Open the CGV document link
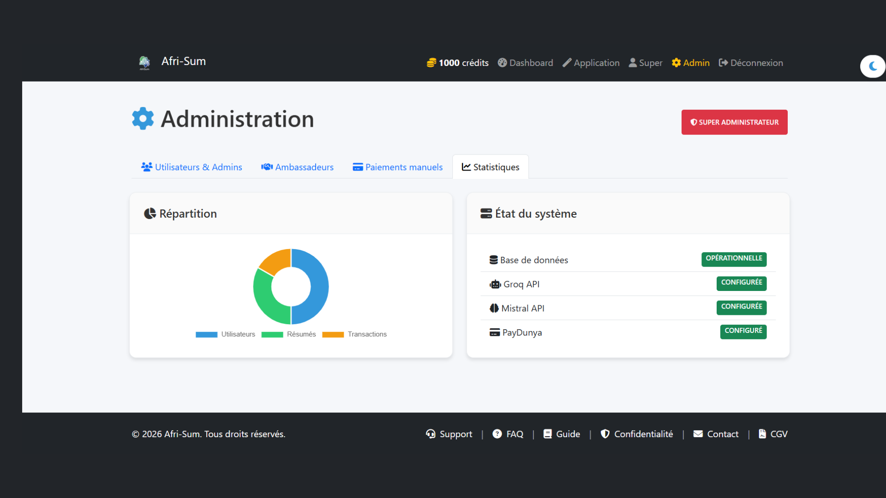 (x=773, y=434)
